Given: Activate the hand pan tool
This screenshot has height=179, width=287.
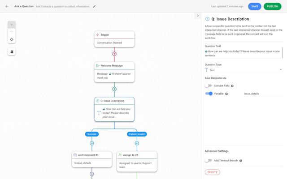Looking at the screenshot, I should [x=12, y=52].
